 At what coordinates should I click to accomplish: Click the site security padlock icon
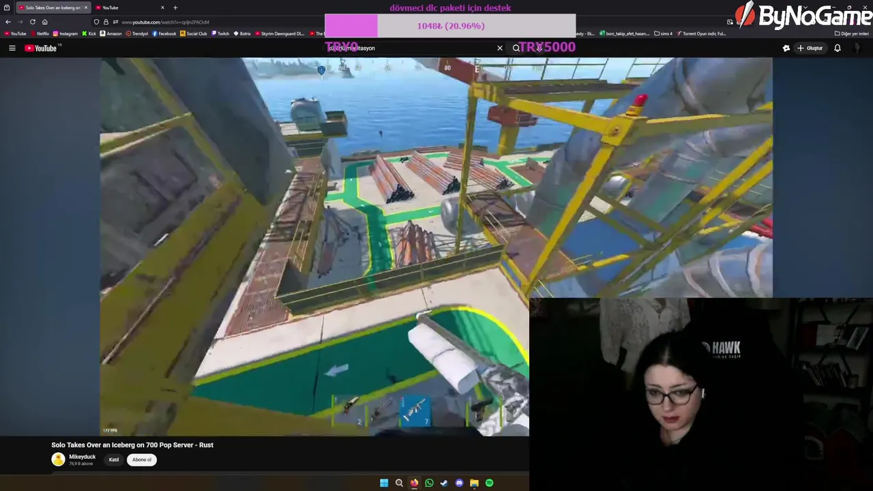click(x=105, y=22)
